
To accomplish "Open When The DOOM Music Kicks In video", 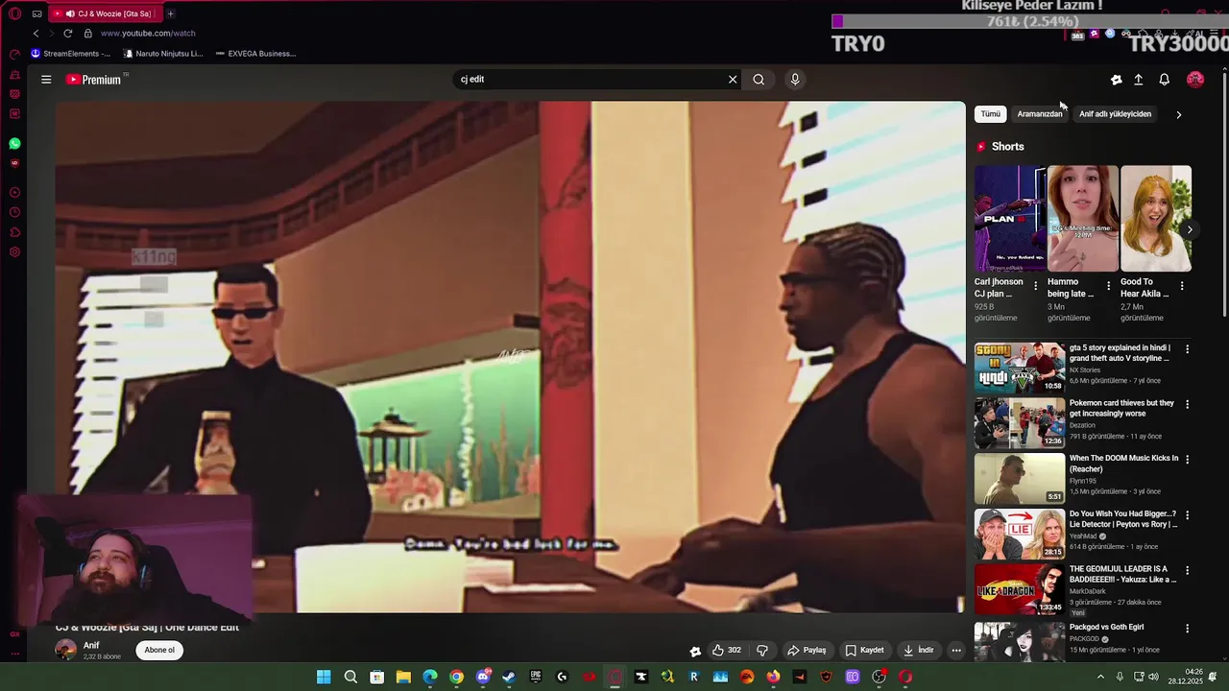I will coord(1123,464).
